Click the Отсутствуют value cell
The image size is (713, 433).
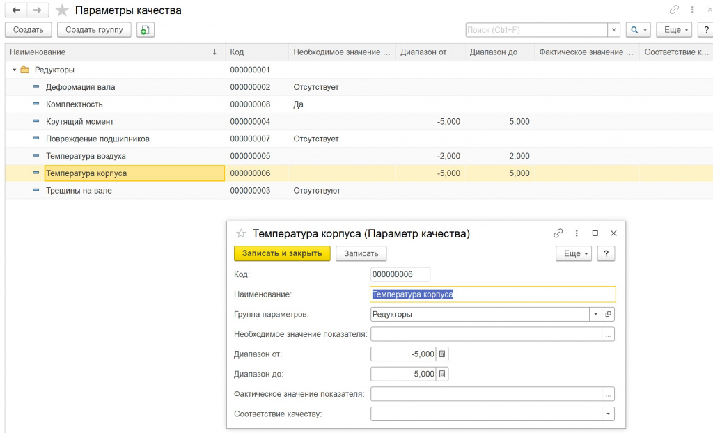(317, 191)
